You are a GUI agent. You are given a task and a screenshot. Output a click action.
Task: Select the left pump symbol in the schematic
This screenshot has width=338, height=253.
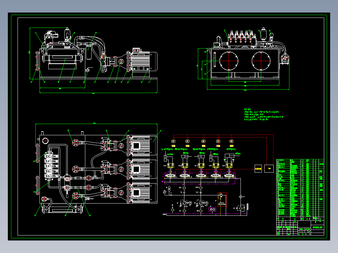[184, 203]
